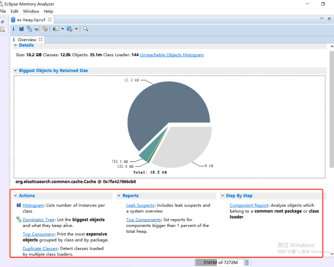Click the Find object by address magnifier
This screenshot has height=267, width=334.
click(x=86, y=29)
